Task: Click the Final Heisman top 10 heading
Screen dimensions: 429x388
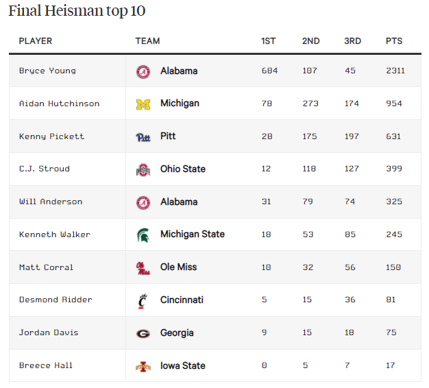Action: (x=77, y=11)
